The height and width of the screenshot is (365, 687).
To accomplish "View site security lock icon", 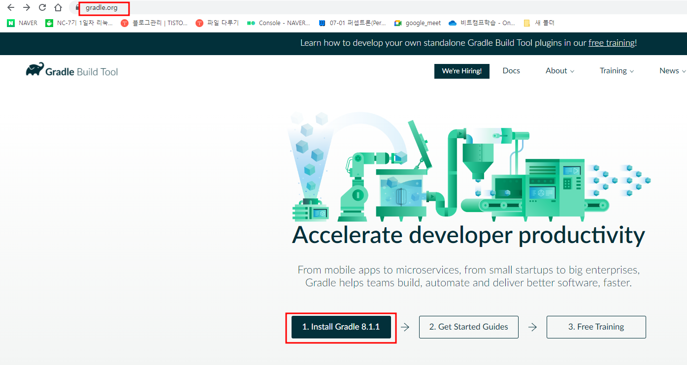I will coord(78,8).
